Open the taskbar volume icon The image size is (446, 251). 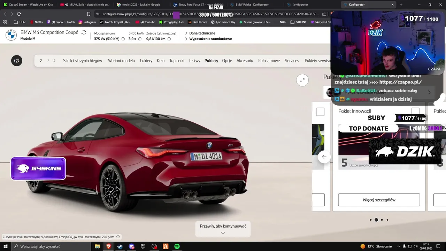416,246
